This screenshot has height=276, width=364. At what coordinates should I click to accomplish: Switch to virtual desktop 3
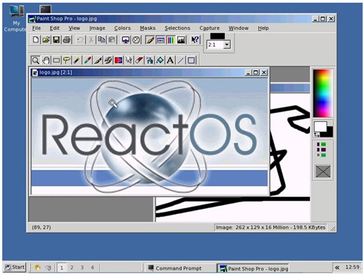click(82, 268)
